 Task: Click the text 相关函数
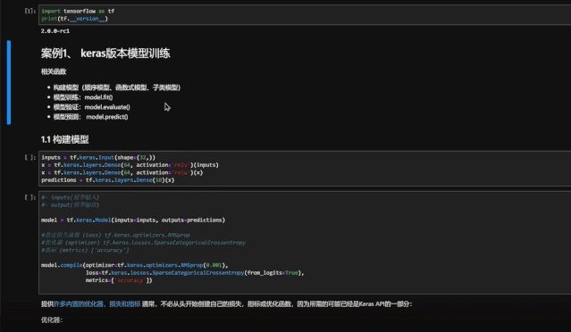(x=54, y=71)
